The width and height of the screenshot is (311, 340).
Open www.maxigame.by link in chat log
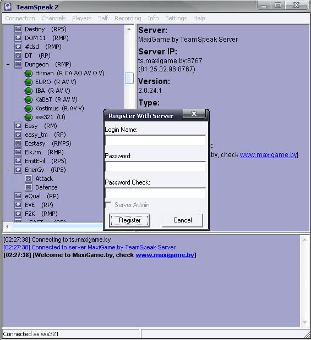165,255
